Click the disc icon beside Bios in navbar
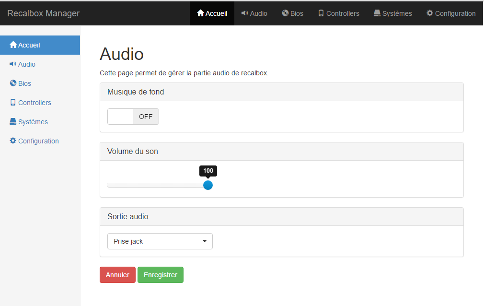Image resolution: width=484 pixels, height=306 pixels. 285,13
